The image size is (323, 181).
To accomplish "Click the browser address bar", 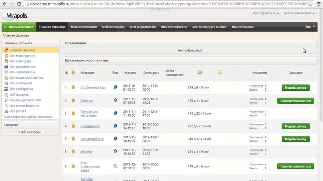I will coord(166,4).
